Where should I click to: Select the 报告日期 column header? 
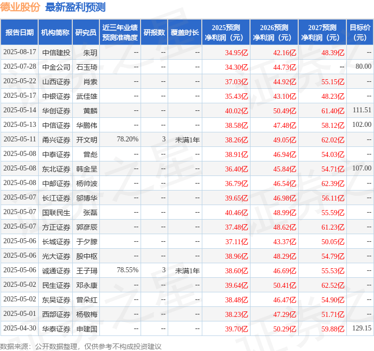(19, 33)
